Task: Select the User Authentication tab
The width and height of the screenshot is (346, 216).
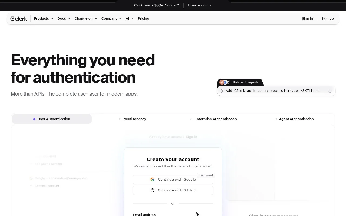Action: [52, 119]
